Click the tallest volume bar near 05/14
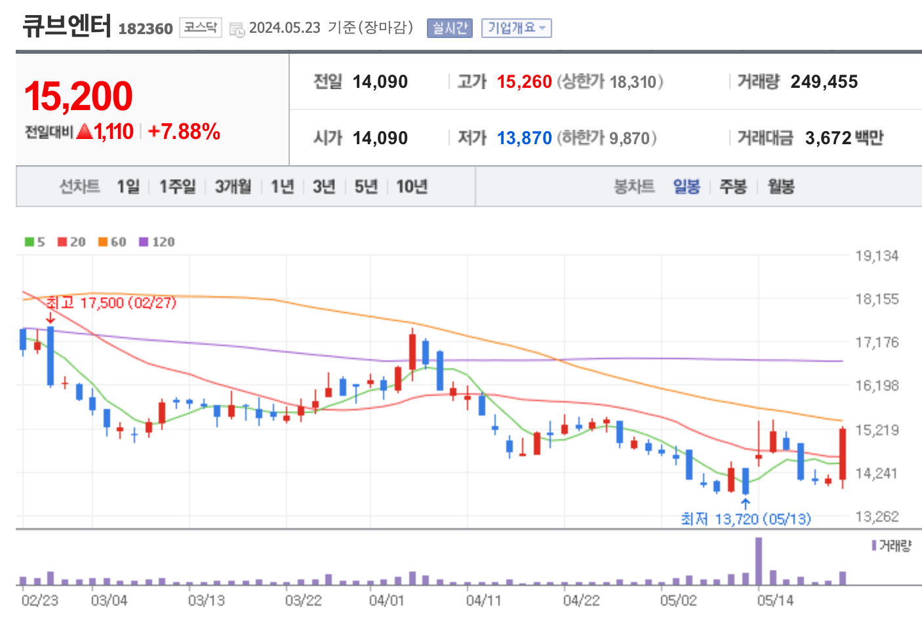Screen dimensions: 922x622 [759, 561]
